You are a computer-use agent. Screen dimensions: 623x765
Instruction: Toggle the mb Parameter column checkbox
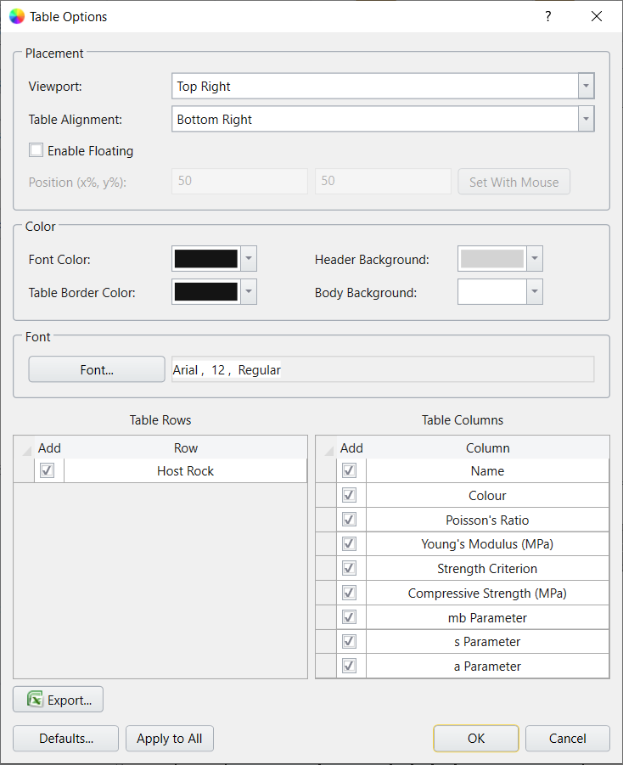coord(349,616)
